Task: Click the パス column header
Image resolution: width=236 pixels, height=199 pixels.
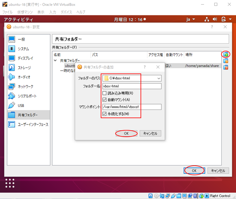Action: 119,55
